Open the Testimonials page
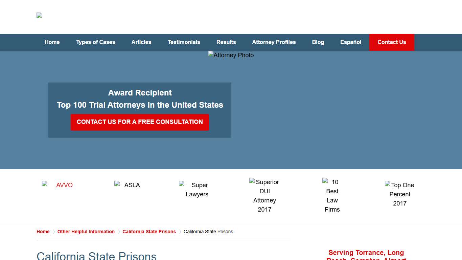Screen dimensions: 462x260 [184, 42]
